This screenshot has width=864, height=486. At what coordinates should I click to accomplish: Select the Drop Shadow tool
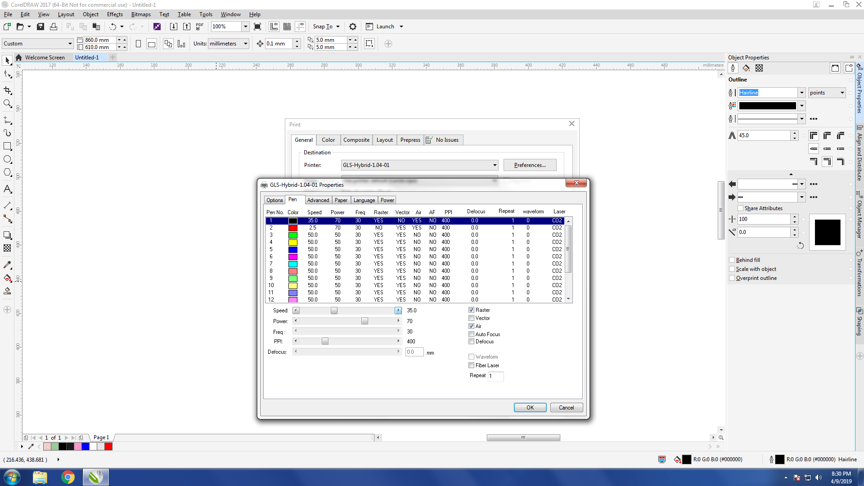pyautogui.click(x=7, y=235)
